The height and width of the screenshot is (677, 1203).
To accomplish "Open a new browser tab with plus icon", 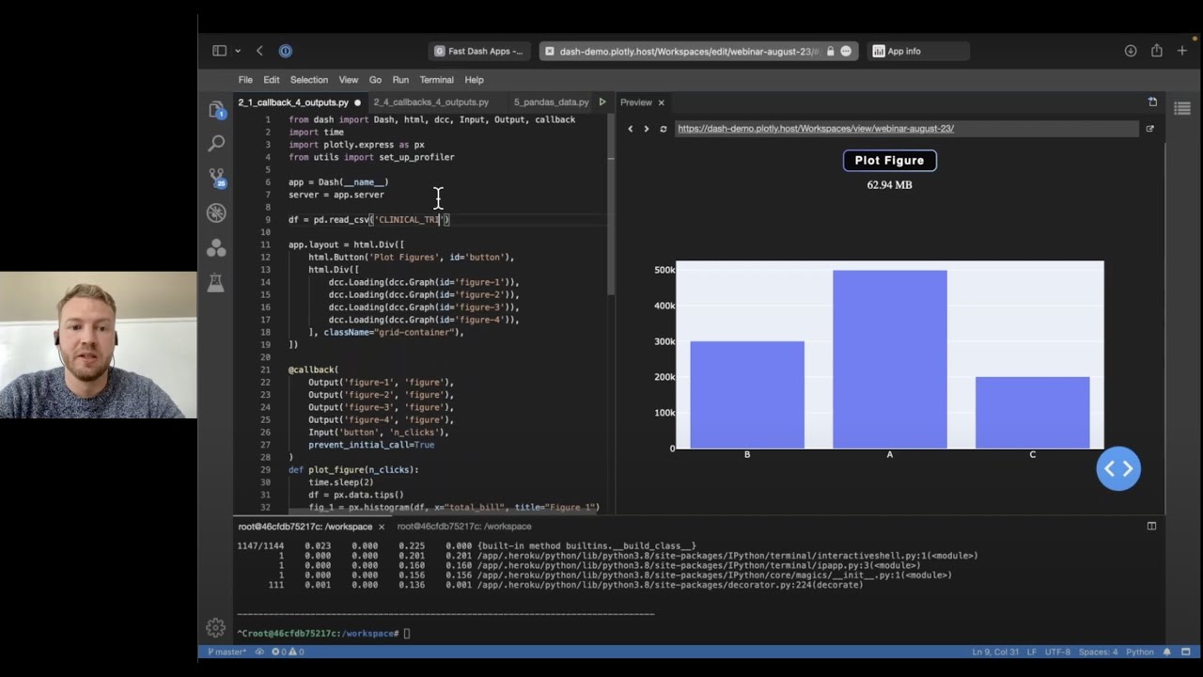I will coord(1182,51).
